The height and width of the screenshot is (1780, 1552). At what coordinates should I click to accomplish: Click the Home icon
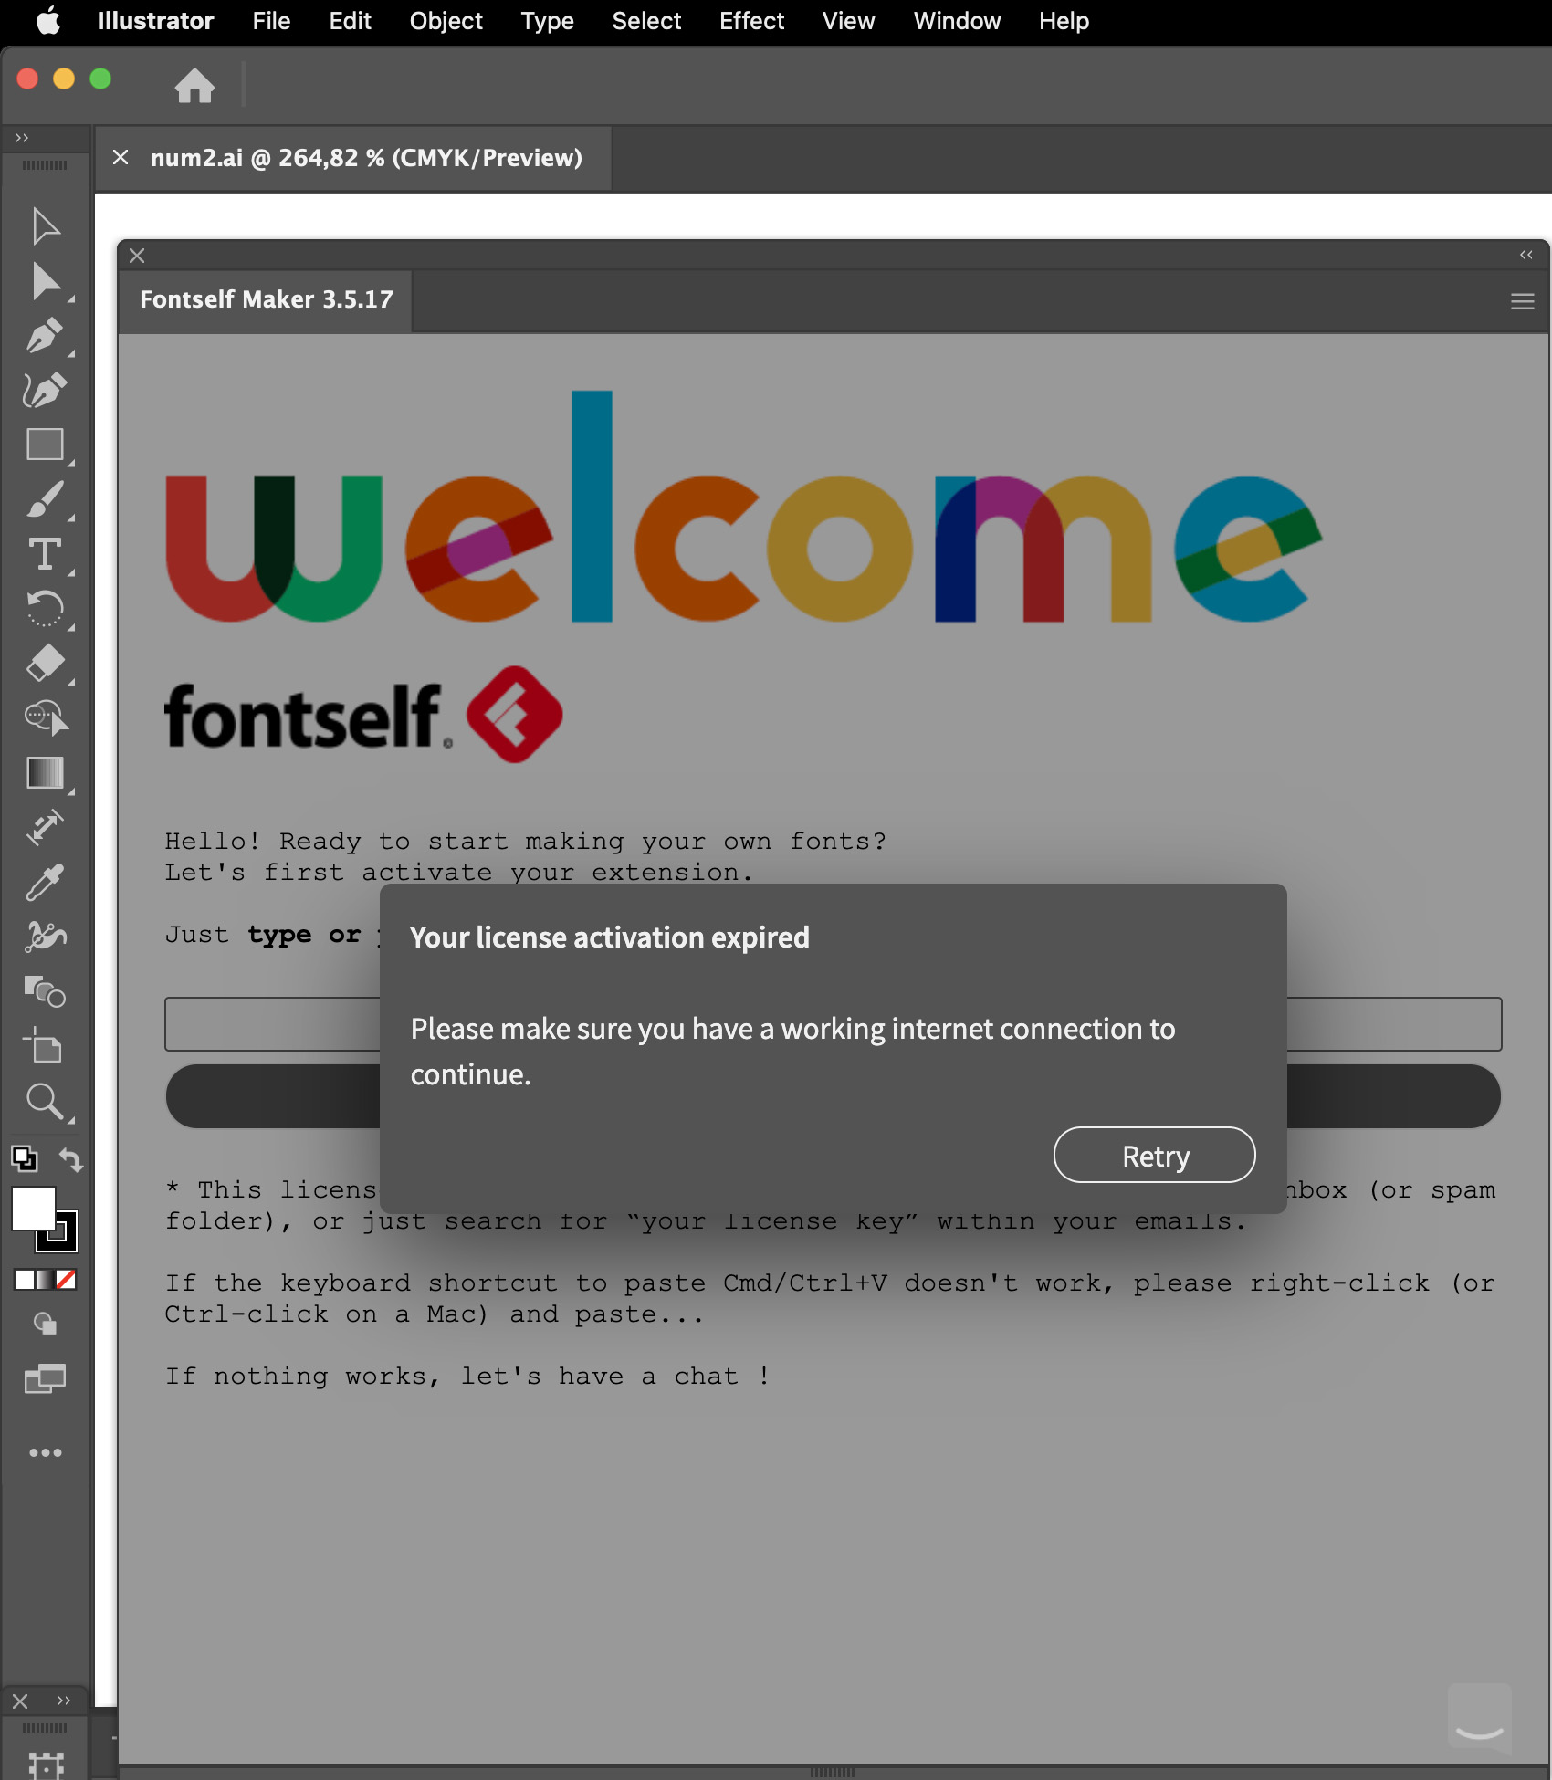194,86
